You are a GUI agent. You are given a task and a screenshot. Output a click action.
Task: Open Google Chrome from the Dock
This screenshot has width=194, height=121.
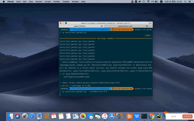(152, 116)
